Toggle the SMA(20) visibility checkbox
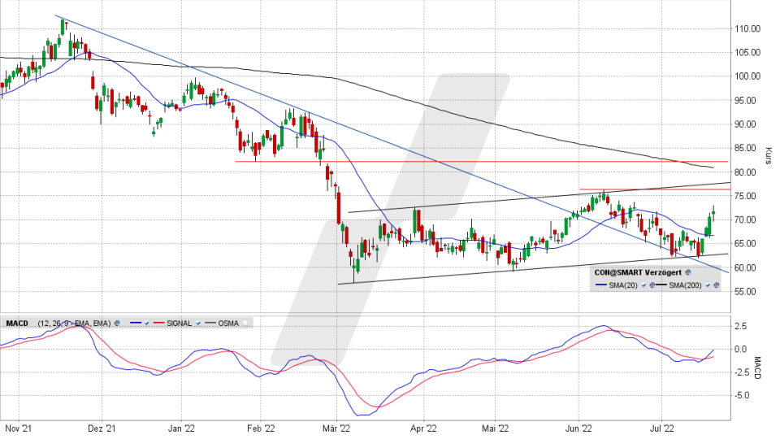780x439 pixels. (643, 285)
